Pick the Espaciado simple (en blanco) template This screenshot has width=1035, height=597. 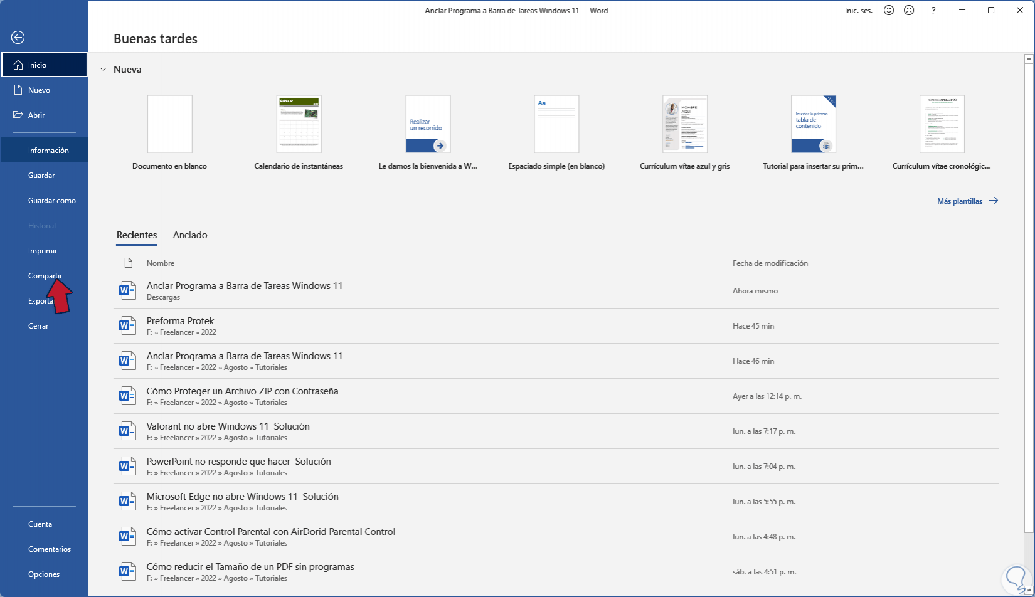point(556,132)
